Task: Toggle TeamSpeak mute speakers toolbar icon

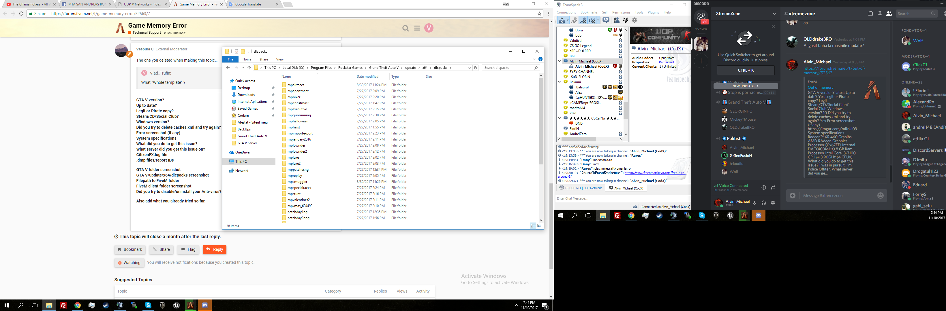Action: (x=592, y=20)
